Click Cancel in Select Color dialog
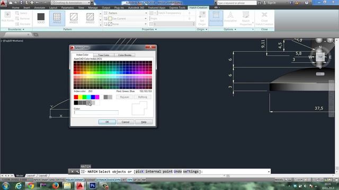 pyautogui.click(x=126, y=122)
